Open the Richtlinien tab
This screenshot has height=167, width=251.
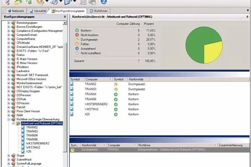pos(99,11)
